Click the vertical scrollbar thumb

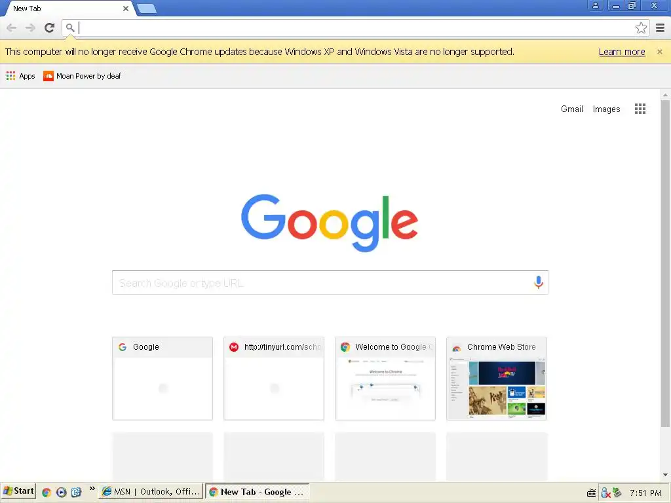[665, 263]
